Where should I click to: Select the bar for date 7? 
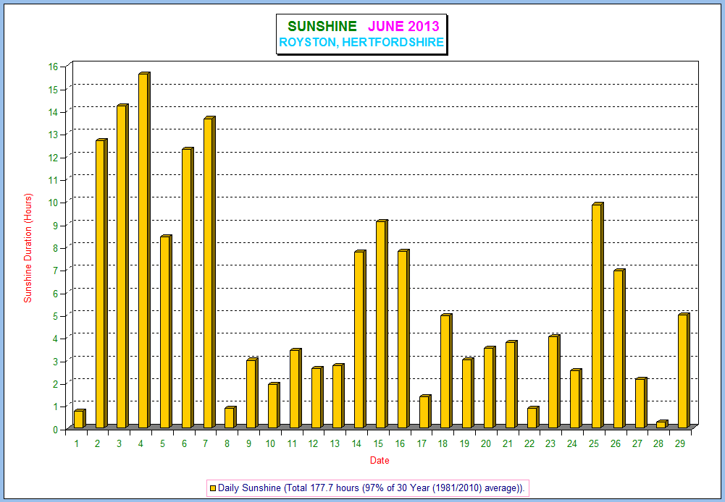[209, 273]
